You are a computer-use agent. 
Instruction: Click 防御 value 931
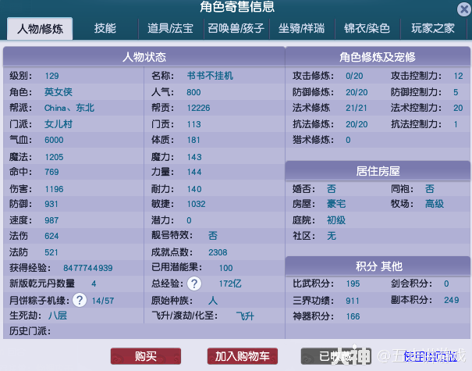pos(51,204)
